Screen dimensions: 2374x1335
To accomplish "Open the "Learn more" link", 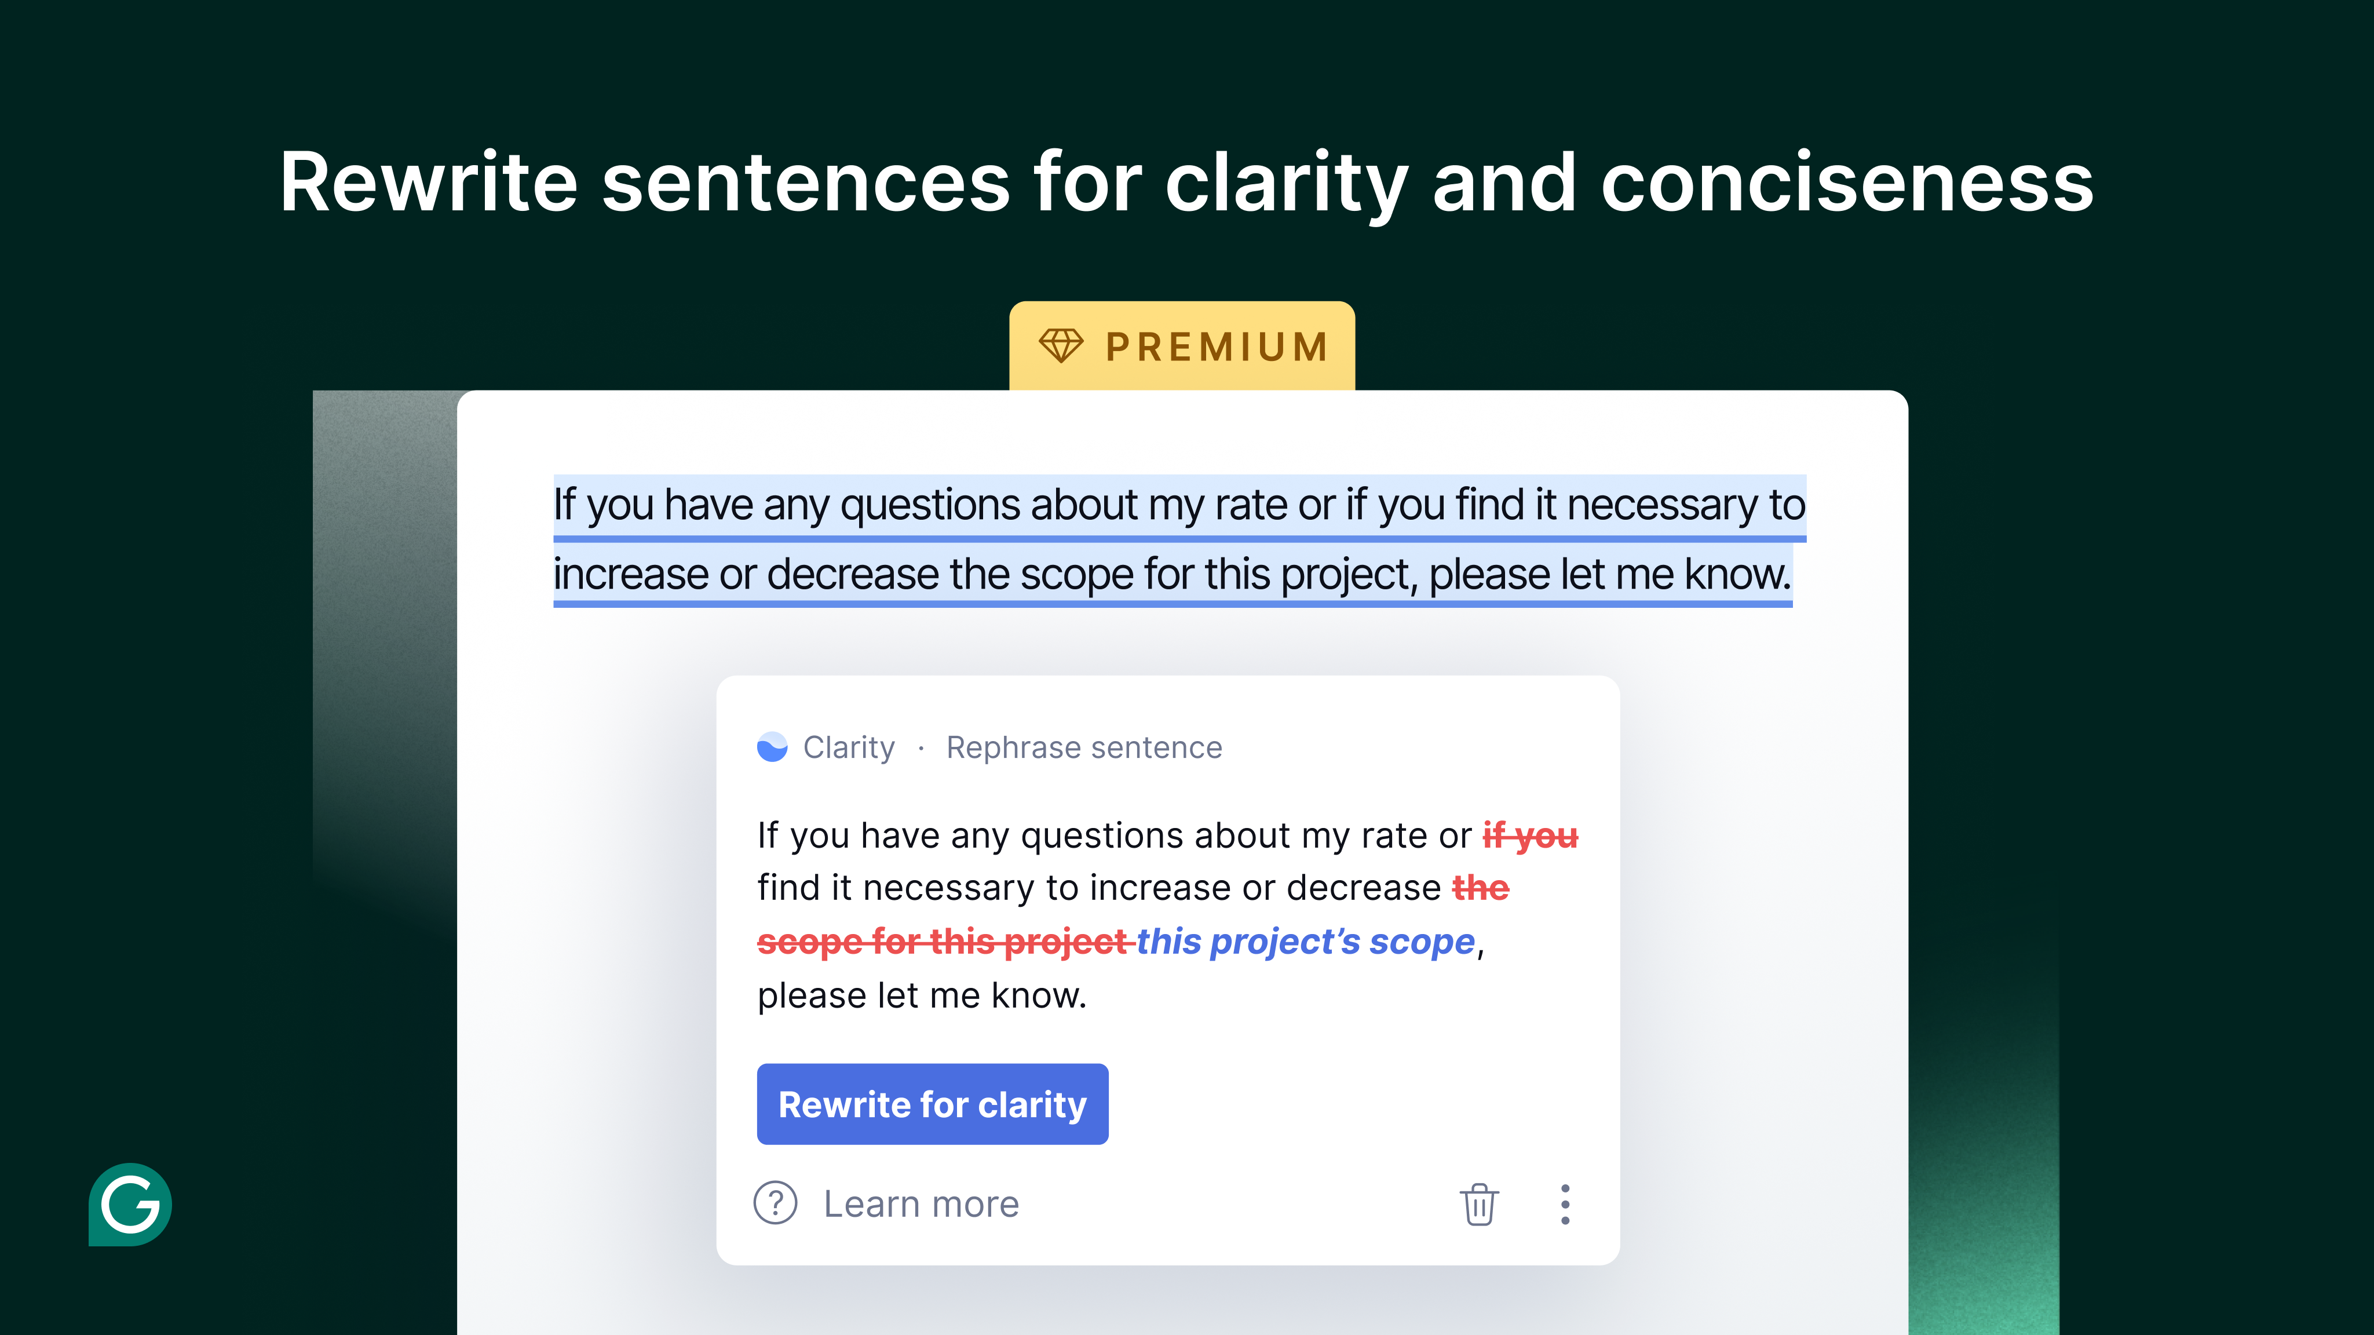I will pyautogui.click(x=921, y=1203).
